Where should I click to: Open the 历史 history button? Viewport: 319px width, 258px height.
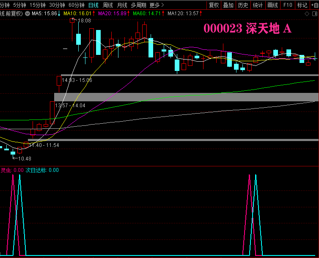tap(243, 5)
